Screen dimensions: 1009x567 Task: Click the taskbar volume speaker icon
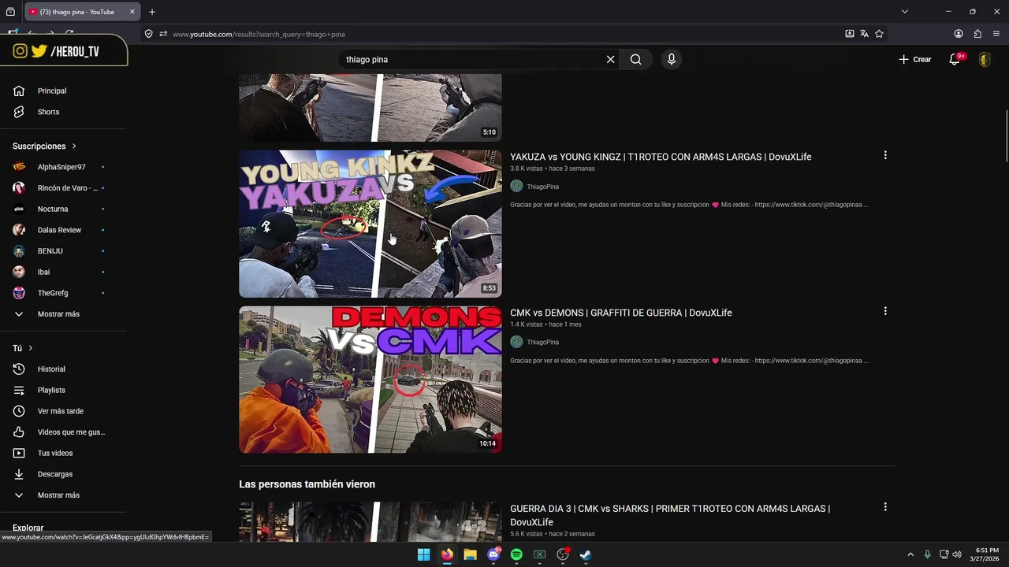point(957,554)
